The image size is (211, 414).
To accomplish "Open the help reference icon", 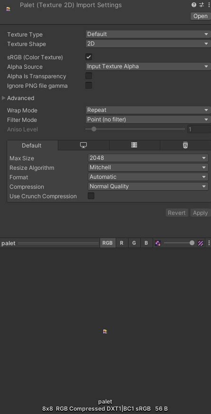I will point(194,5).
